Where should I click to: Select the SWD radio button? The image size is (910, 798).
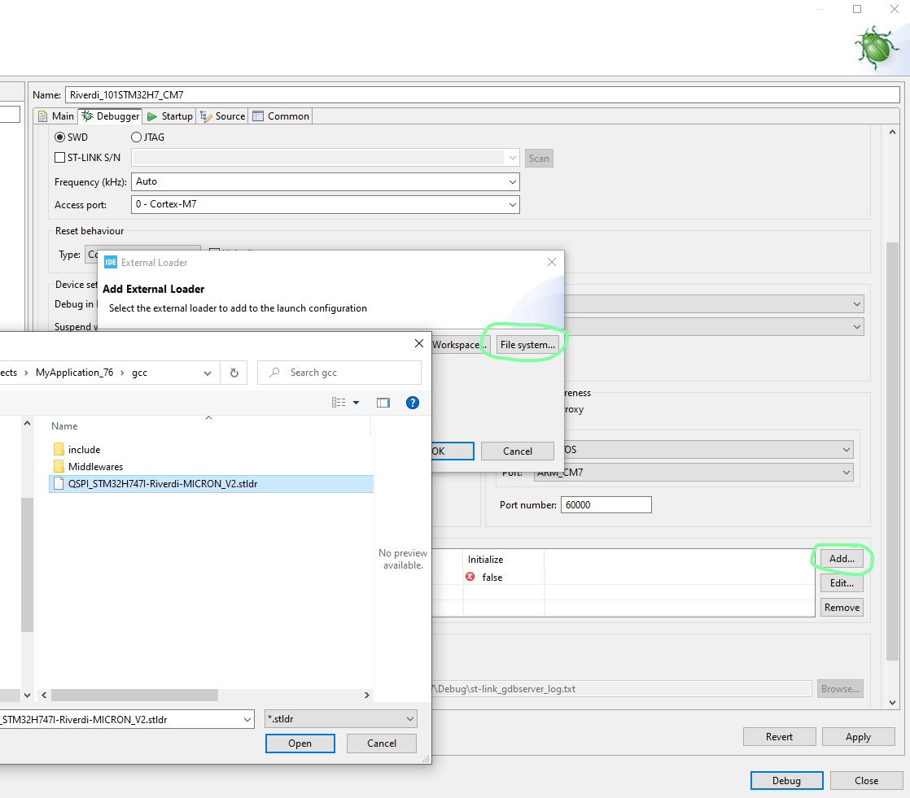59,137
